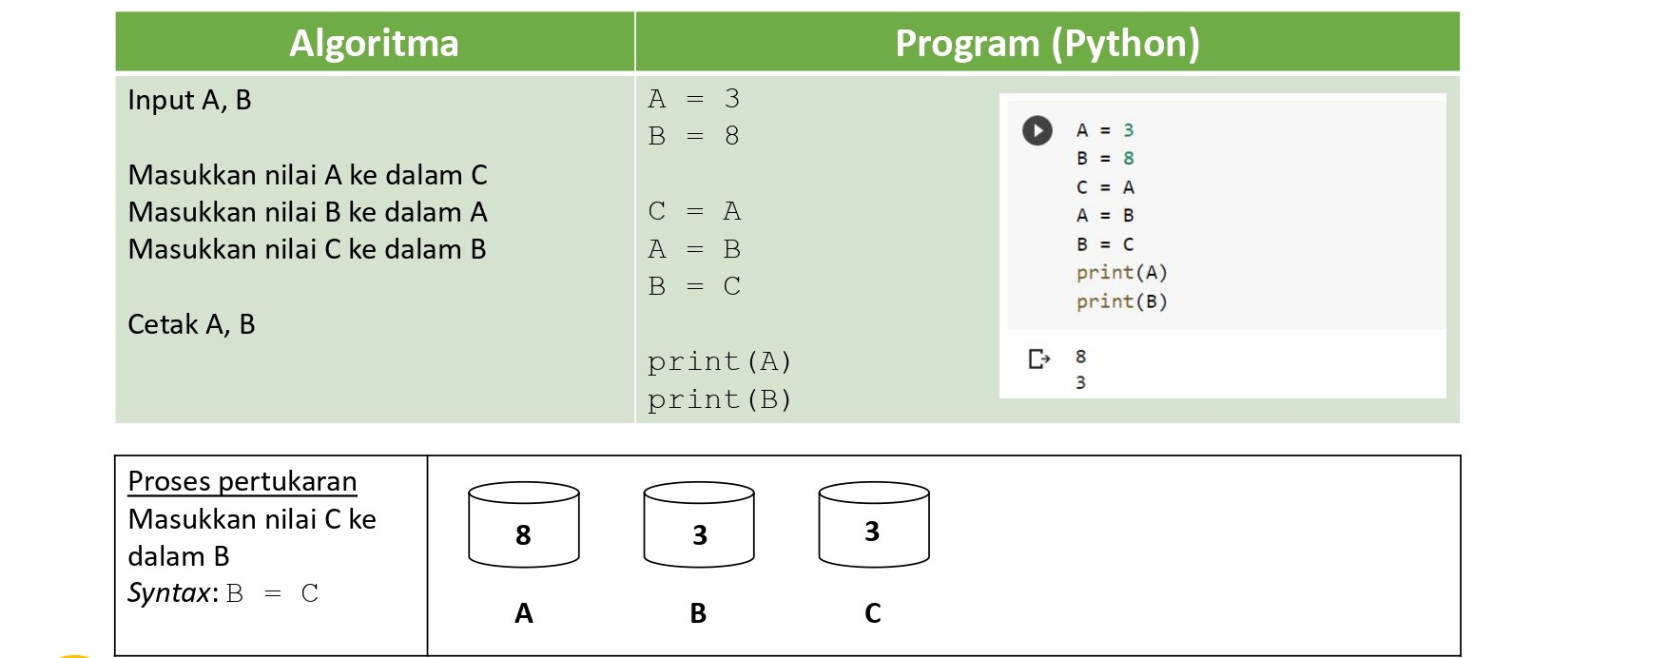The height and width of the screenshot is (658, 1668).
Task: Click Masukkan nilai B ke dalam A line
Action: pyautogui.click(x=307, y=212)
